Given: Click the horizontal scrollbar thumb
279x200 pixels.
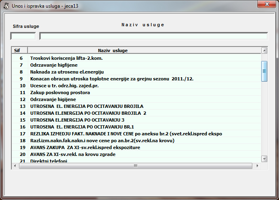Looking at the screenshot, I should click(136, 166).
